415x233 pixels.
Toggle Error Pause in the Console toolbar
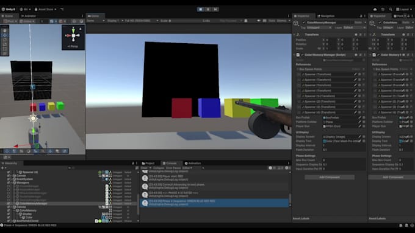click(x=173, y=168)
